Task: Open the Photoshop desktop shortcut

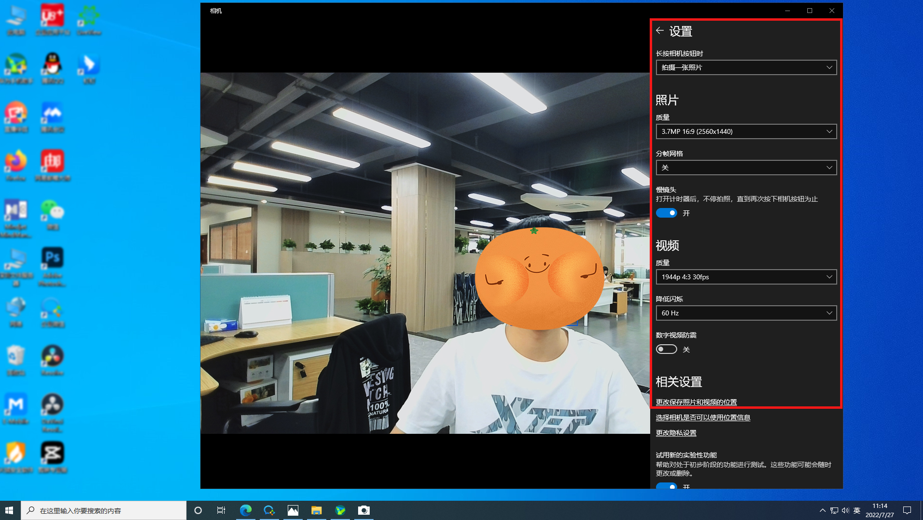Action: [x=52, y=258]
